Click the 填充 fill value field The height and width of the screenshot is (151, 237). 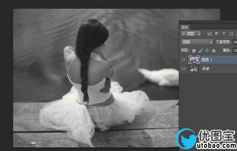235,50
